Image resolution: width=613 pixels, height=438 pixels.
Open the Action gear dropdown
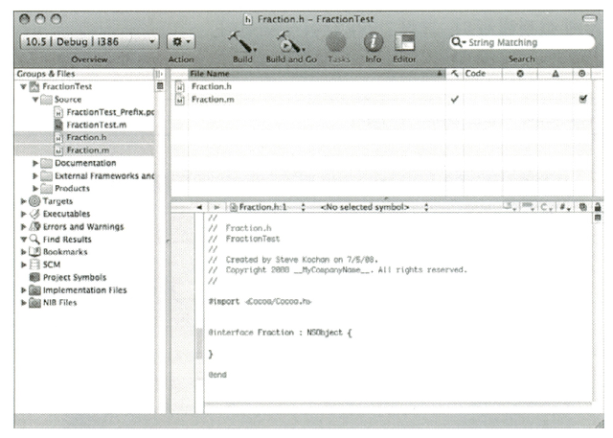click(180, 42)
